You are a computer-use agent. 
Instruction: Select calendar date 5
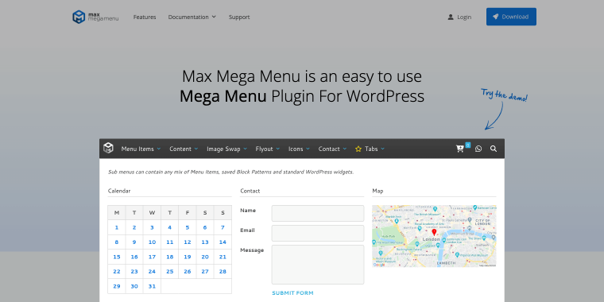[188, 227]
